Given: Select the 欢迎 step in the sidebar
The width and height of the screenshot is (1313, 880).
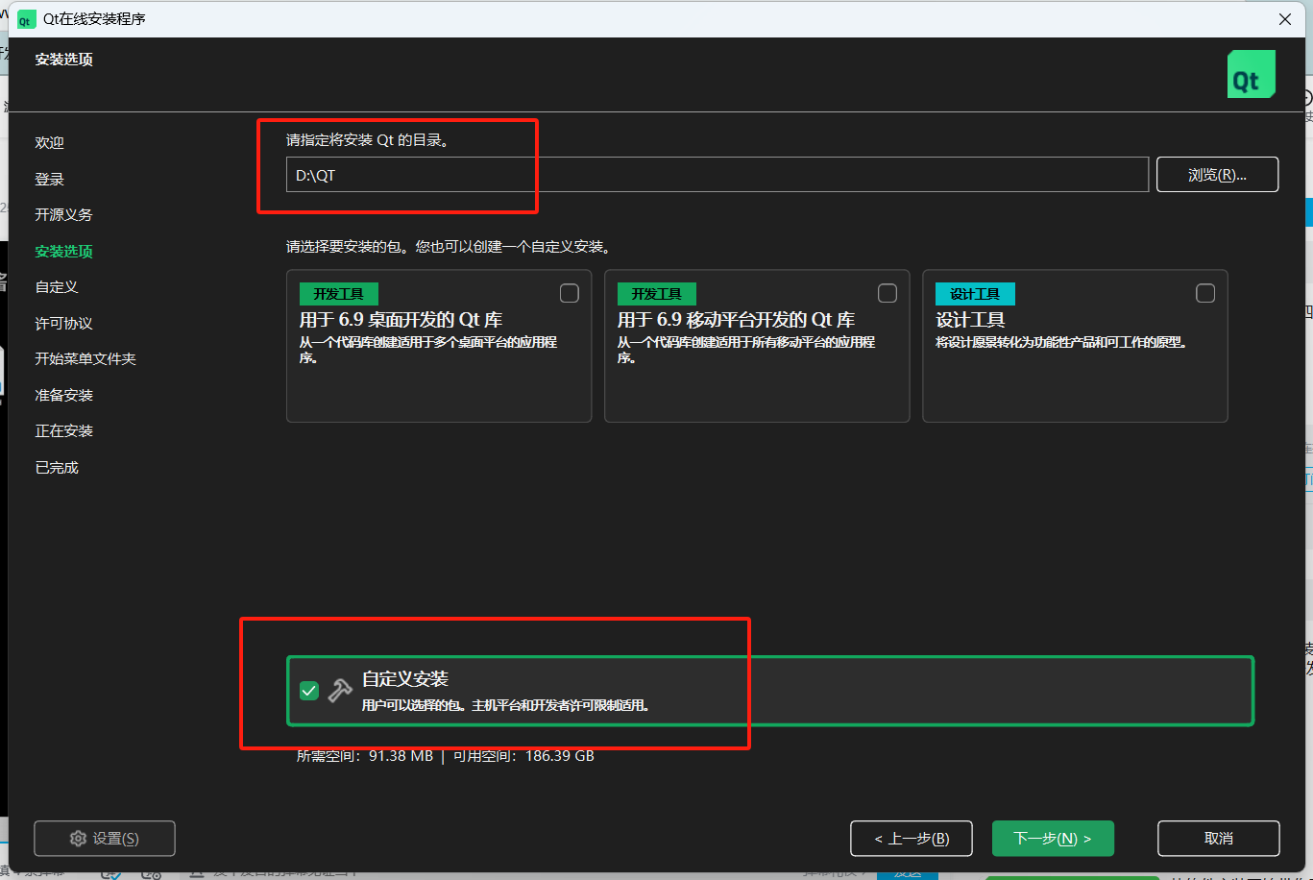Looking at the screenshot, I should click(x=50, y=142).
